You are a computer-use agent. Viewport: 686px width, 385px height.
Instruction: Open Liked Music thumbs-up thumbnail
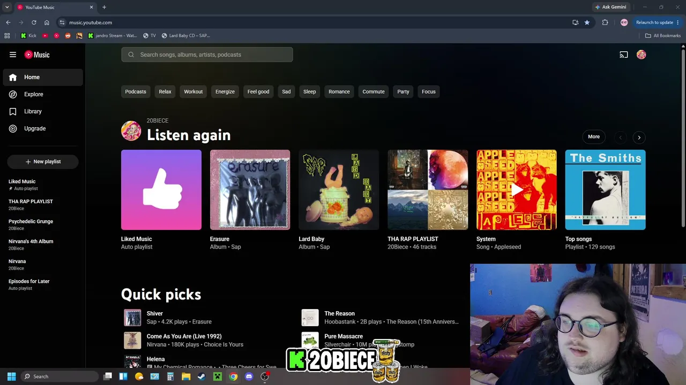[x=161, y=190]
